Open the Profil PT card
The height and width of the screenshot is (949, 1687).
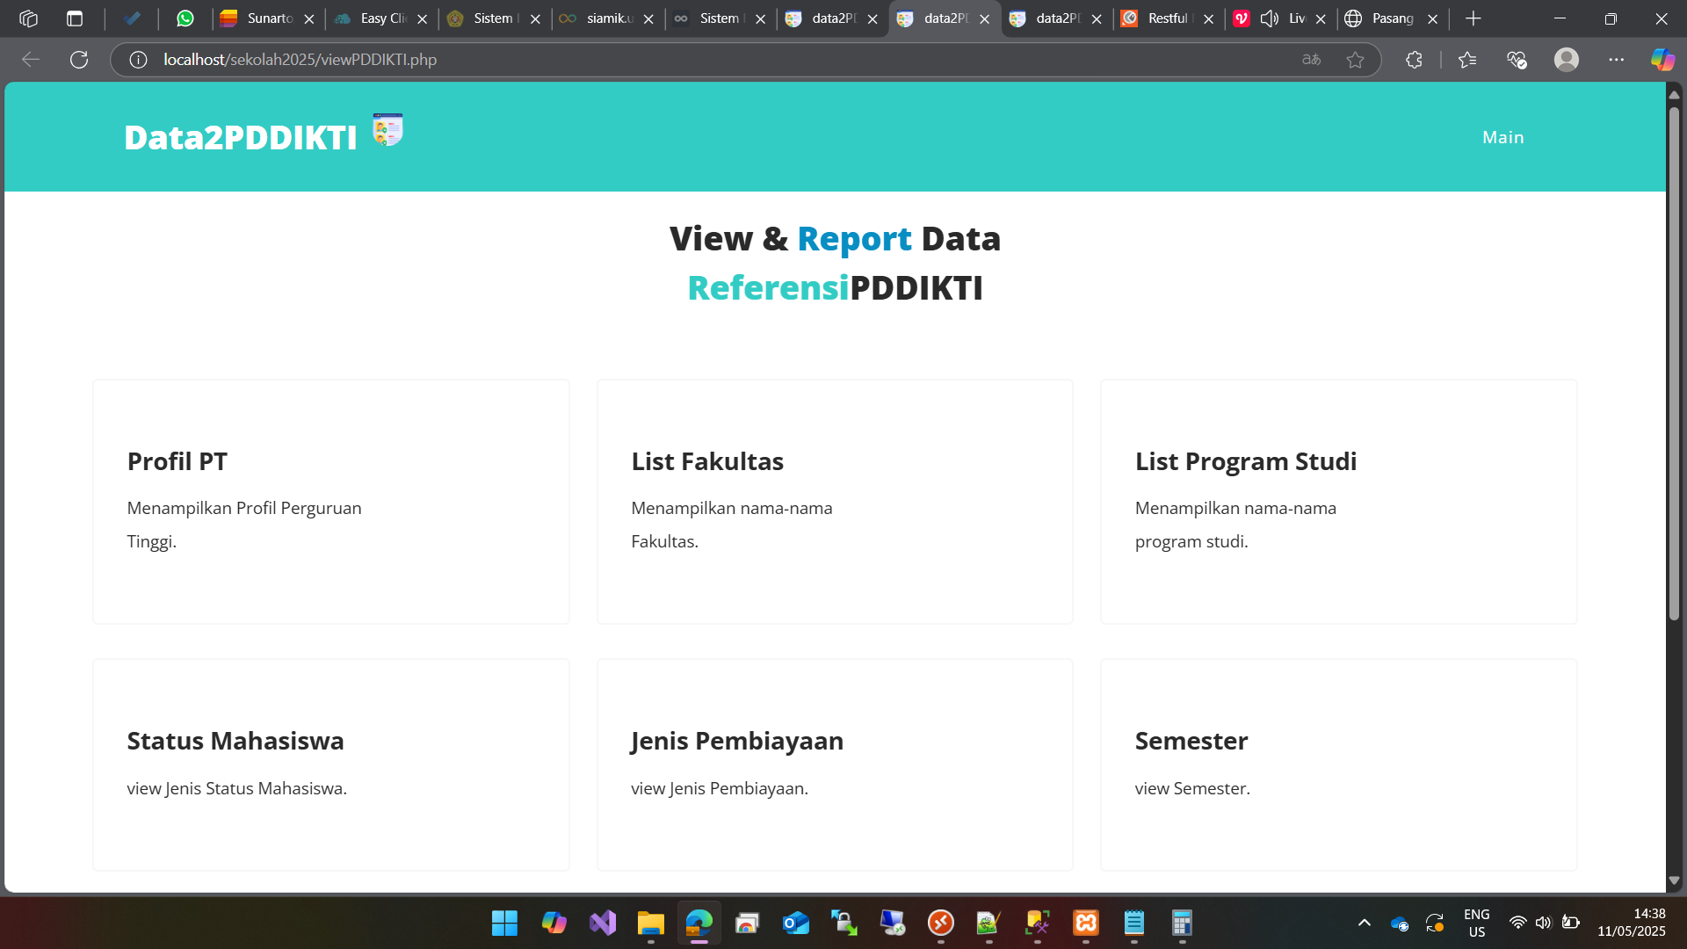tap(330, 501)
